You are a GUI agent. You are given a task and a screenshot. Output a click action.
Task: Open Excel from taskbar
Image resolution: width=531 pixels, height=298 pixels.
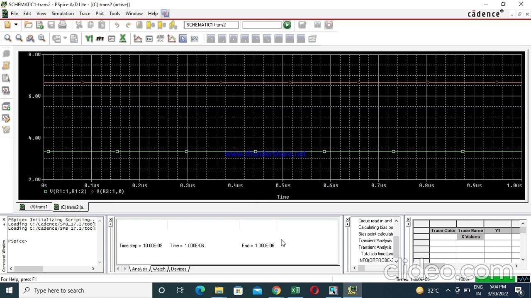click(x=295, y=291)
